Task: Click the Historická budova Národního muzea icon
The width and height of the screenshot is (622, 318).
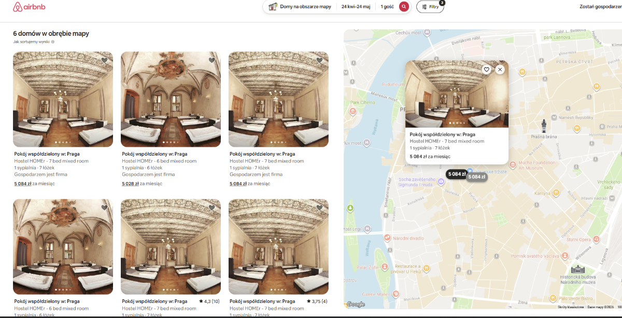Action: (x=578, y=270)
